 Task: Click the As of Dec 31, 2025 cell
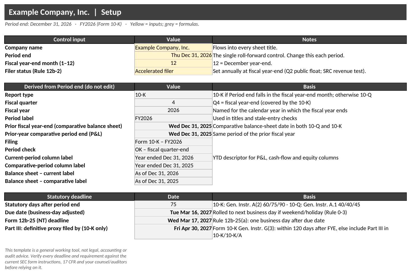(x=173, y=181)
